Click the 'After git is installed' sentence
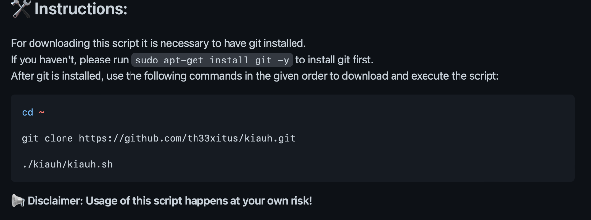 coord(255,77)
